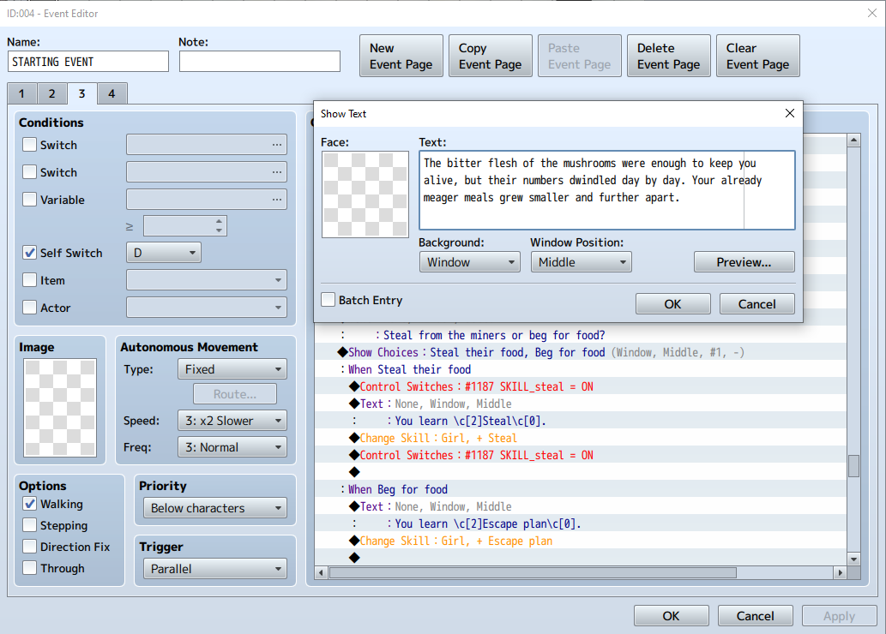Click the Event Editor OK button
The width and height of the screenshot is (886, 634).
672,616
